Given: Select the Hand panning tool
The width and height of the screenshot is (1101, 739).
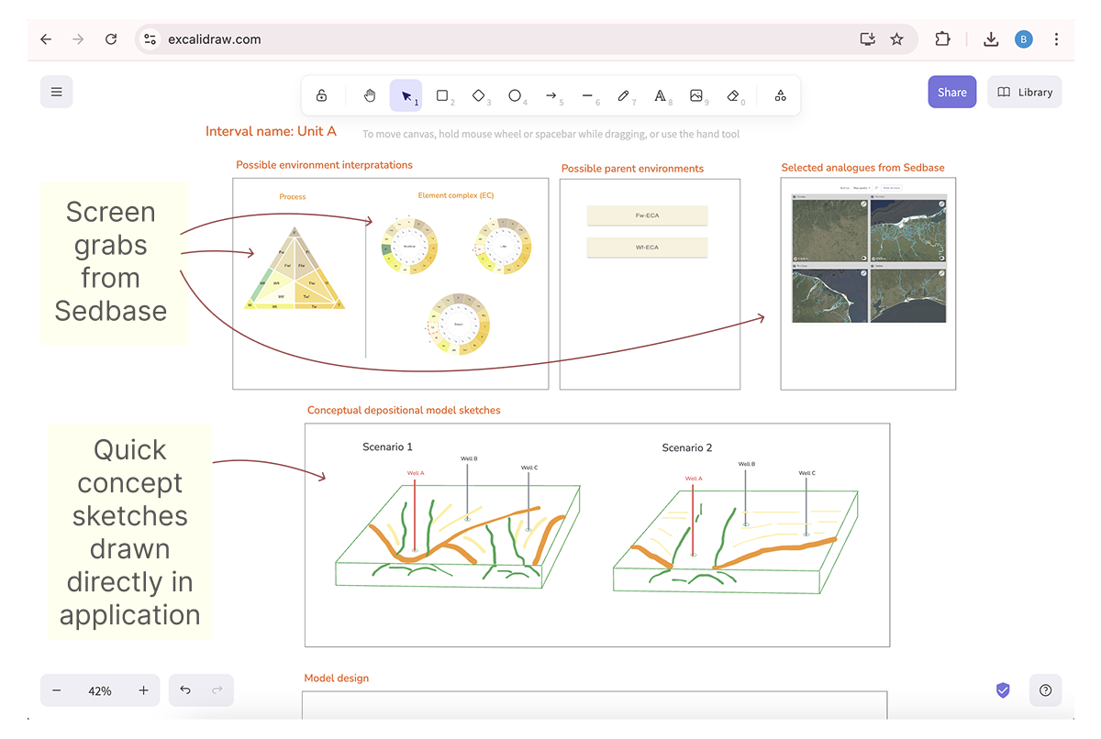Looking at the screenshot, I should pyautogui.click(x=370, y=95).
